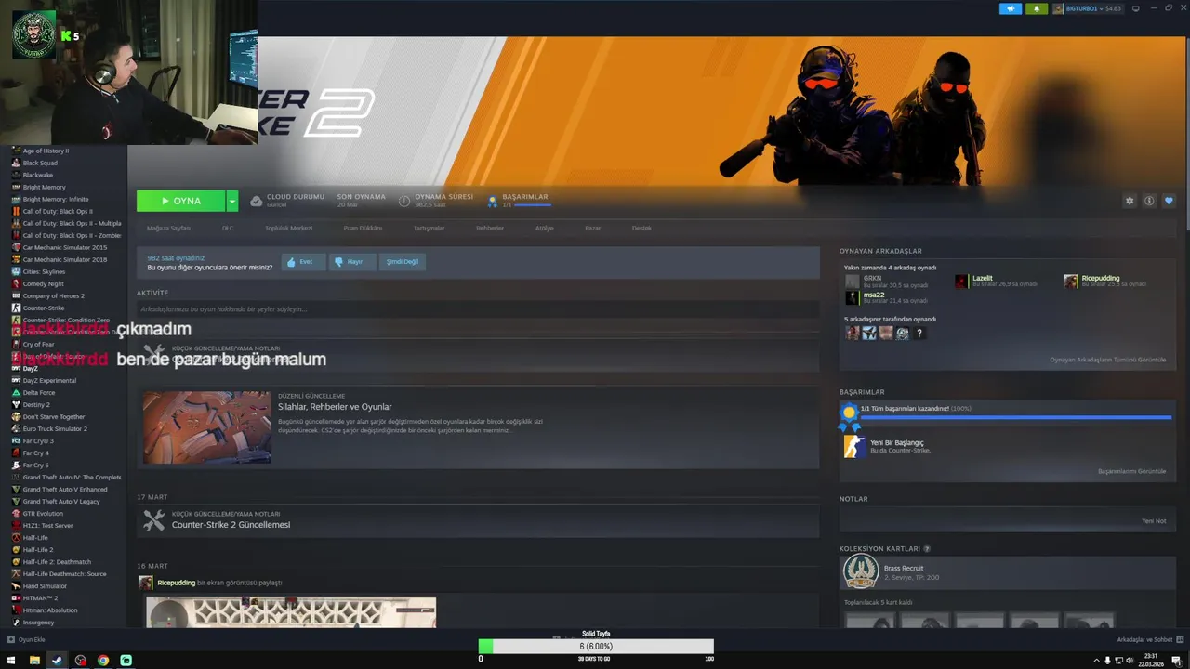Click the achievements 100% progress bar
This screenshot has height=669, width=1190.
[1015, 417]
